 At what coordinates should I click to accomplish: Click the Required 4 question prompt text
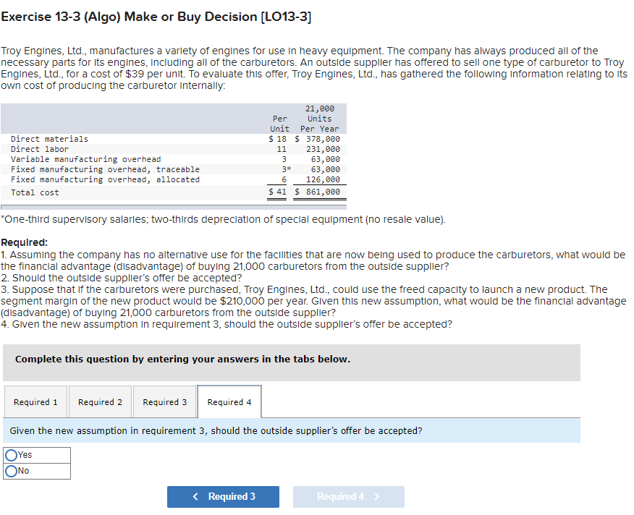pos(216,431)
